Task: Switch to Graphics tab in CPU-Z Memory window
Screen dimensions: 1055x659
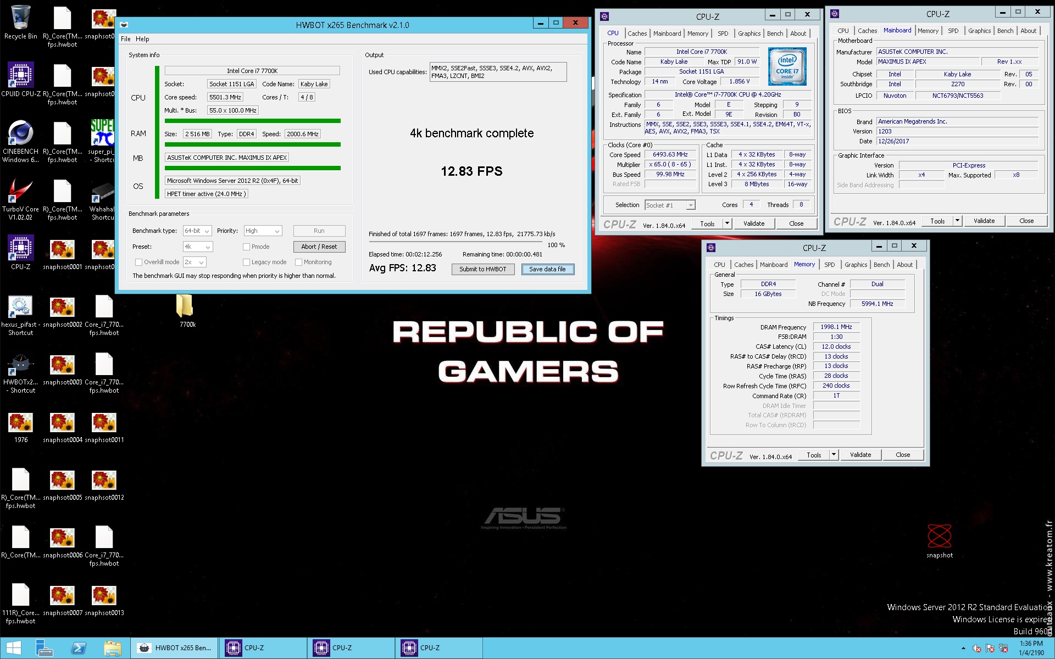Action: 856,265
